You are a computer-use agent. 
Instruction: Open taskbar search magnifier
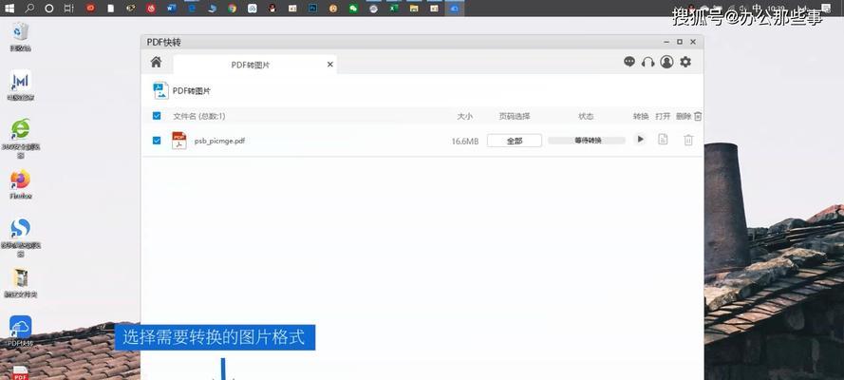[29, 8]
